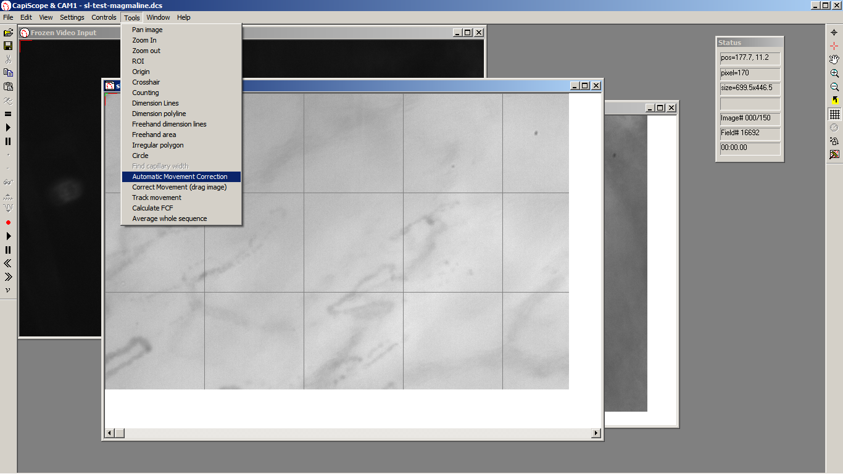This screenshot has width=843, height=474.
Task: Open the Controls menu
Action: [104, 17]
